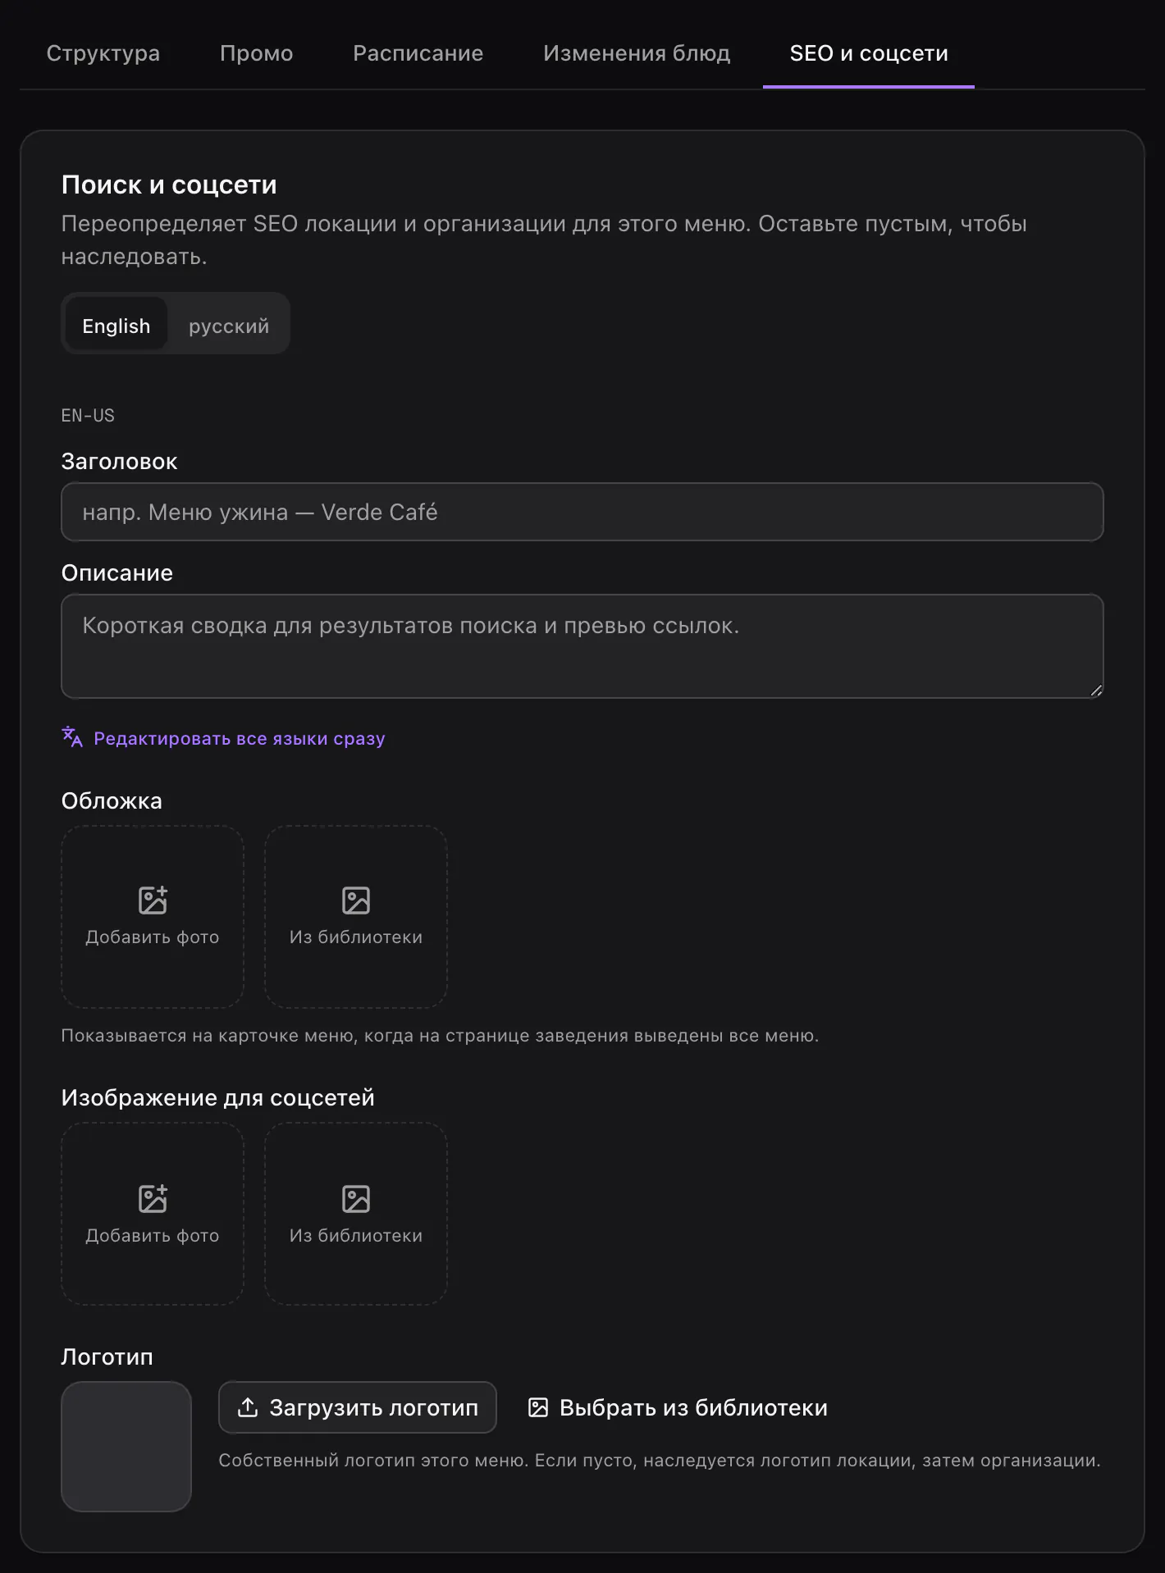Viewport: 1165px width, 1573px height.
Task: Focus the Заголовок input field
Action: (582, 512)
